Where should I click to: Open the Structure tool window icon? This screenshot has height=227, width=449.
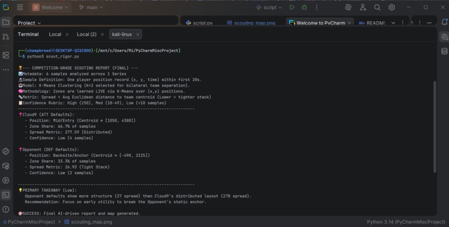(6, 55)
